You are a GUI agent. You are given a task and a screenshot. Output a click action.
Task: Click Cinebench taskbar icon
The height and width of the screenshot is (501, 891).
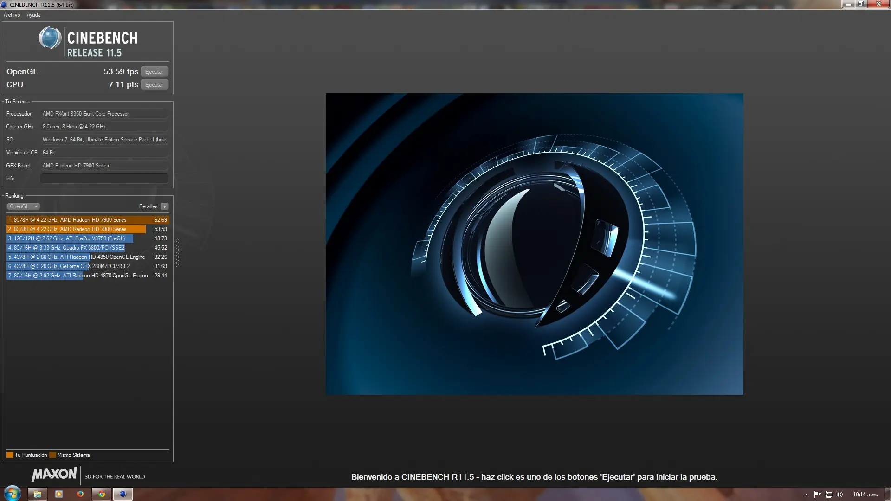[x=123, y=494]
